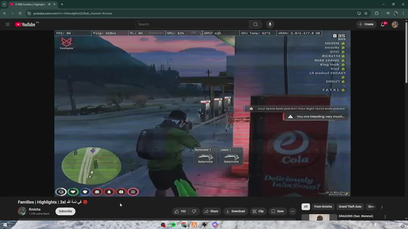Open Chrome three-dot menu
The height and width of the screenshot is (229, 408).
coord(403,13)
